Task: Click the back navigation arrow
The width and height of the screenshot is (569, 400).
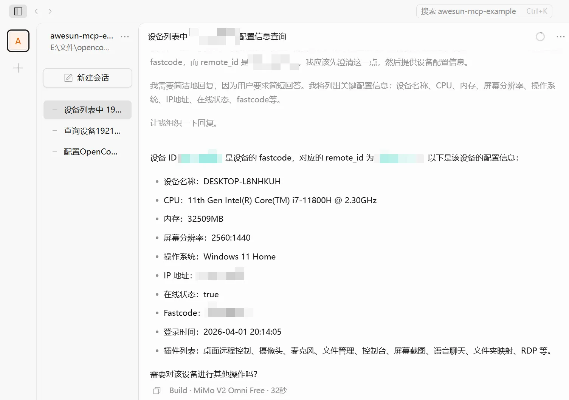Action: [36, 11]
